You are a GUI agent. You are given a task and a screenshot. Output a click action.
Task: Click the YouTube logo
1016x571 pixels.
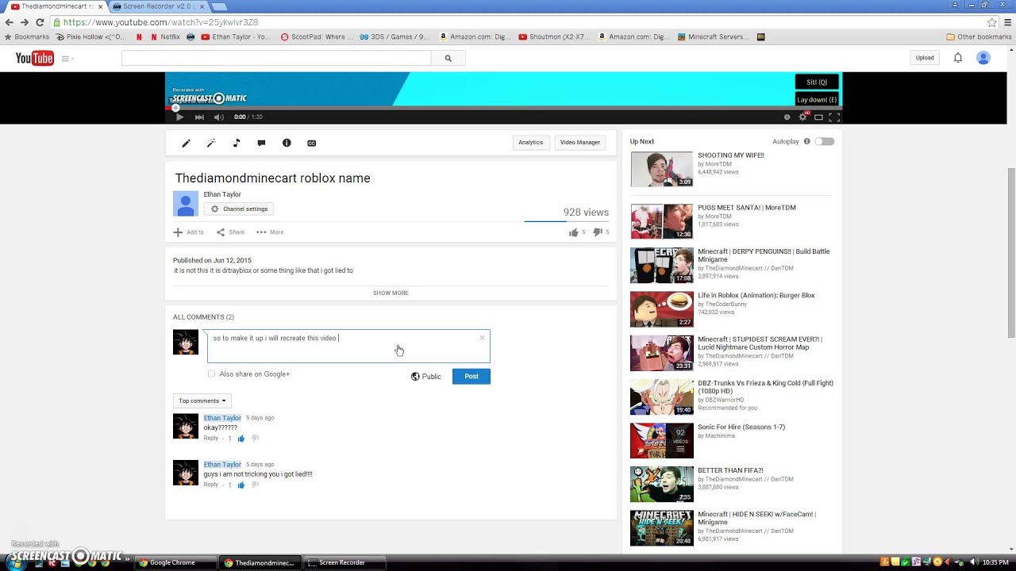(35, 58)
